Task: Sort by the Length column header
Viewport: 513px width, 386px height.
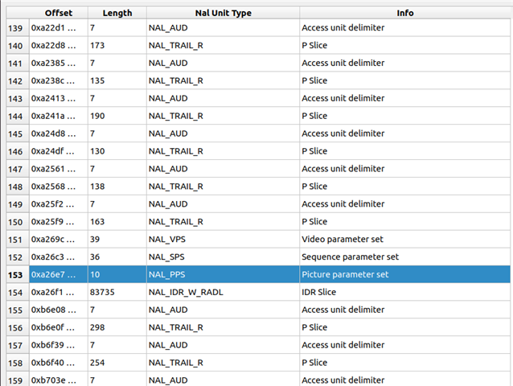Action: [117, 14]
